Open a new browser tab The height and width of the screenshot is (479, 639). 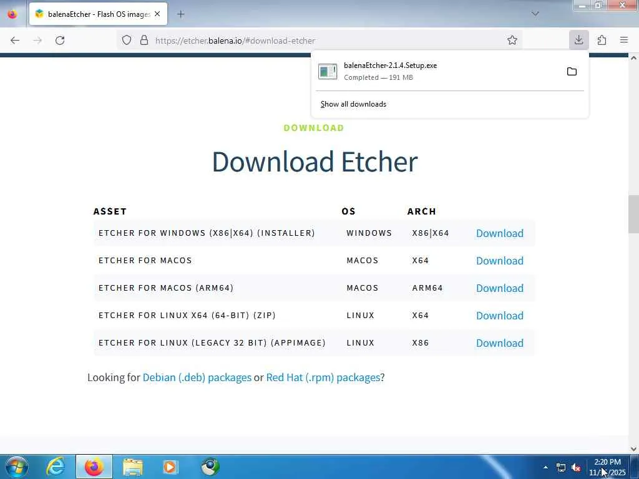coord(181,14)
